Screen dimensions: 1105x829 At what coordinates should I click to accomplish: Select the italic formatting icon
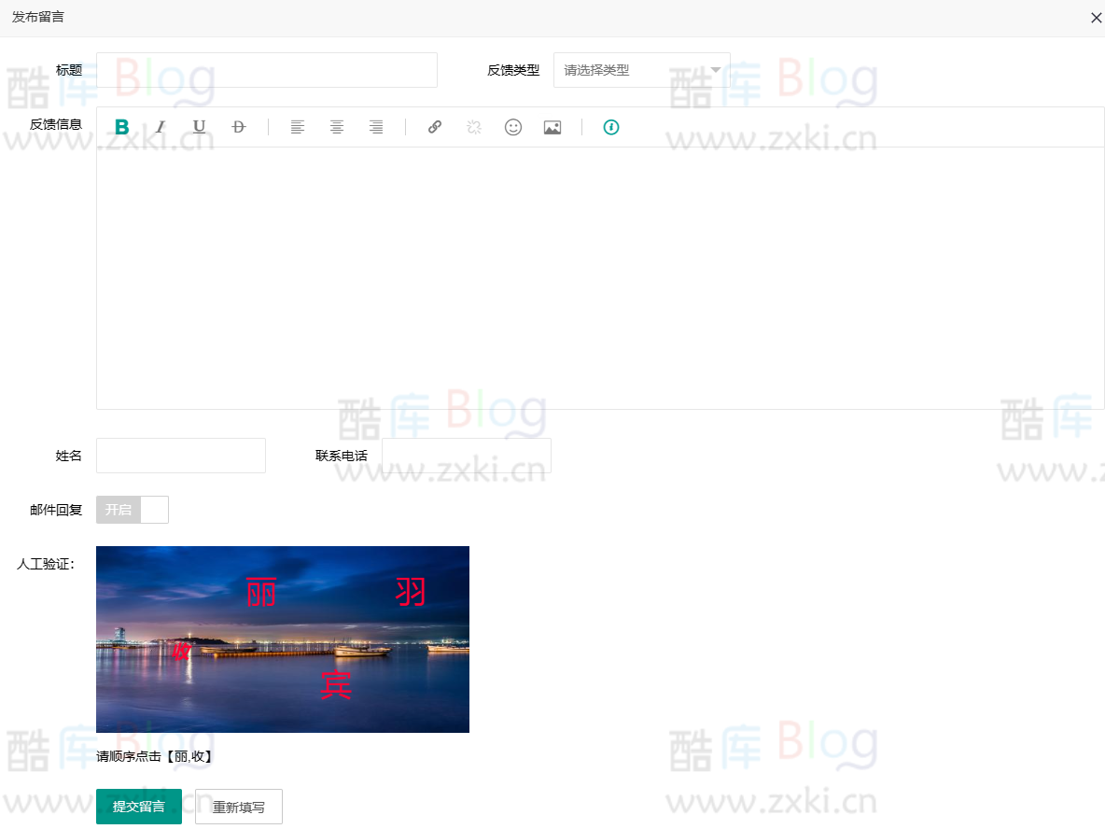coord(161,127)
